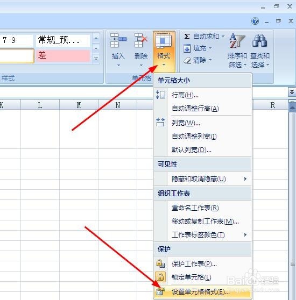Choose AutoFit Row Height 自动调整行高(A)
Image resolution: width=296 pixels, height=300 pixels.
(x=203, y=109)
